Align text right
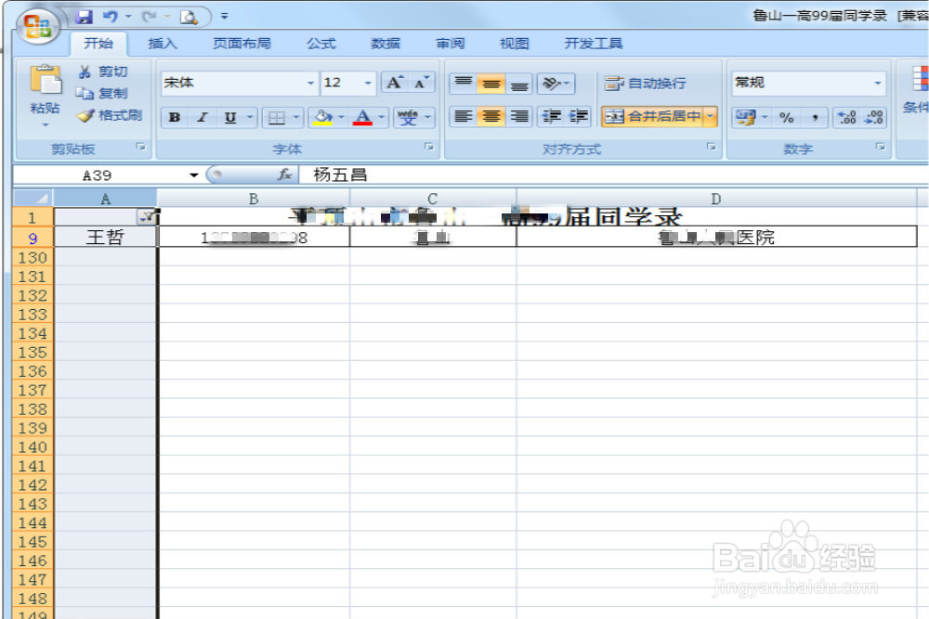929x619 pixels. (519, 116)
